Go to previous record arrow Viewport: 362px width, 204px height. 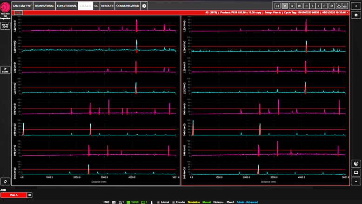(312, 6)
